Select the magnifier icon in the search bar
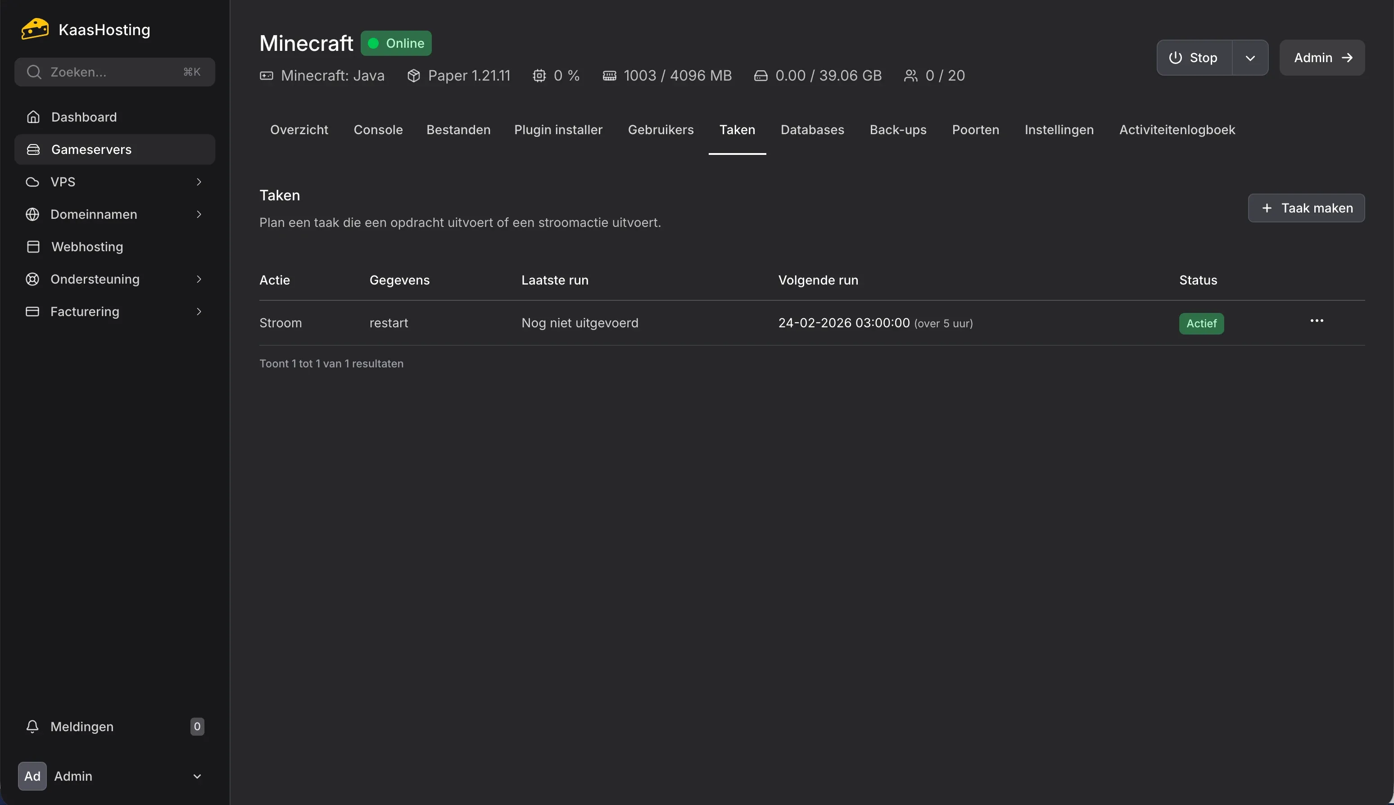Viewport: 1394px width, 805px height. pos(34,71)
